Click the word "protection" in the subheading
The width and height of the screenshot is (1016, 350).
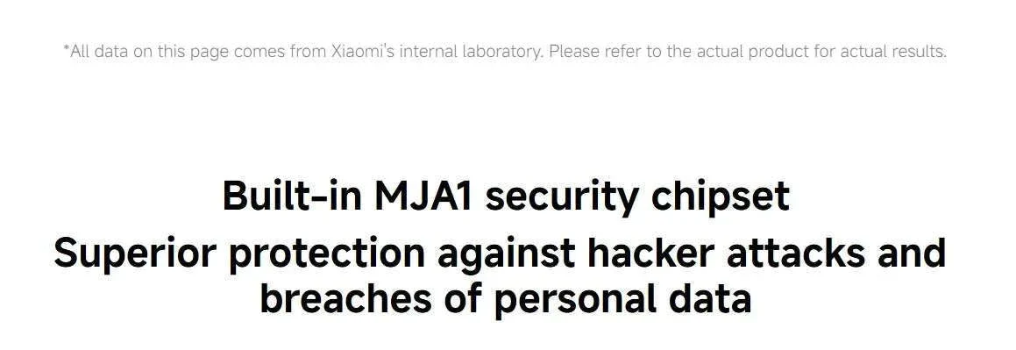327,254
